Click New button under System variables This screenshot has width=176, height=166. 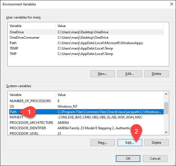point(102,142)
